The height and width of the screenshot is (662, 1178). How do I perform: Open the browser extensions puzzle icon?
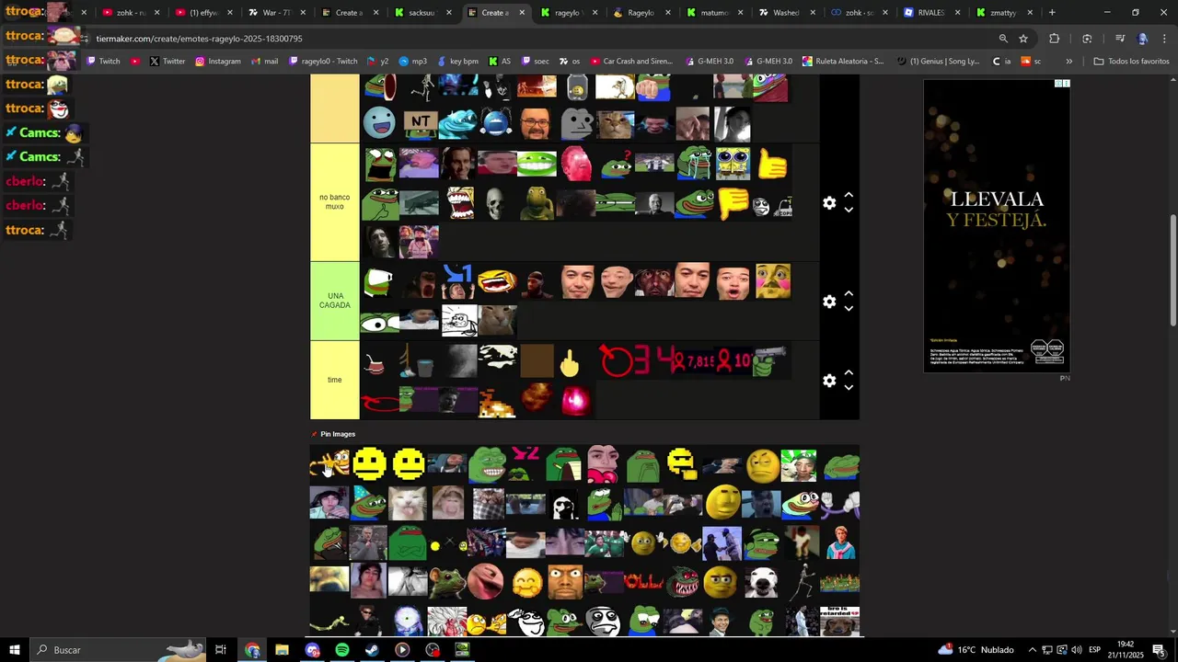pyautogui.click(x=1055, y=39)
